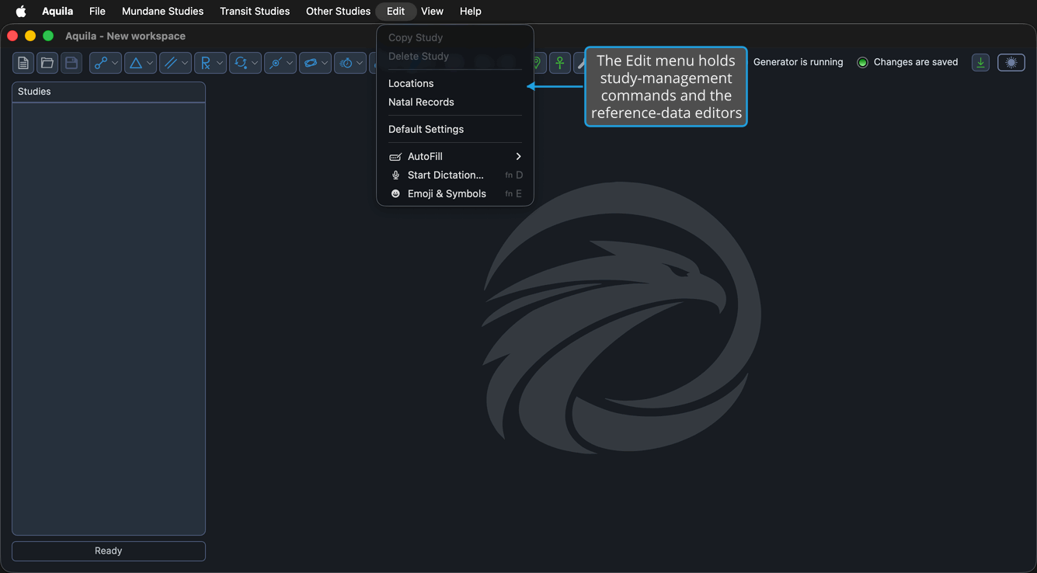Open the View menu
Screen dimensions: 1037x573
pyautogui.click(x=432, y=11)
